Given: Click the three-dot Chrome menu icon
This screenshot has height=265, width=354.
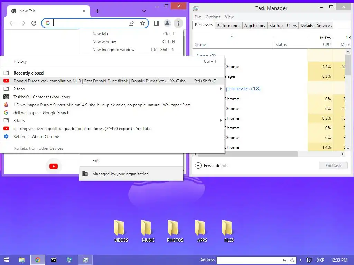Looking at the screenshot, I should [178, 23].
